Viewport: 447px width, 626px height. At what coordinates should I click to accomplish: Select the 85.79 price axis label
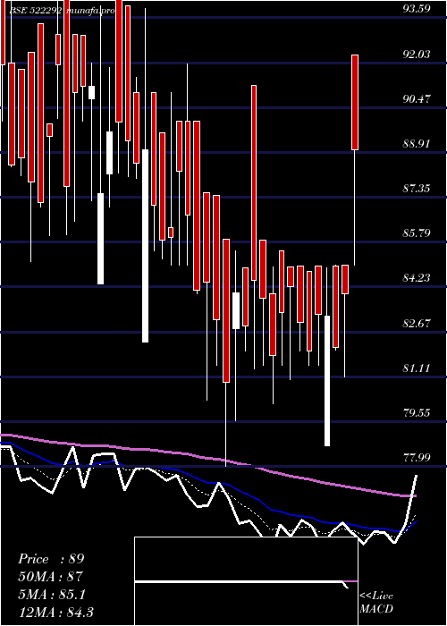[x=417, y=233]
